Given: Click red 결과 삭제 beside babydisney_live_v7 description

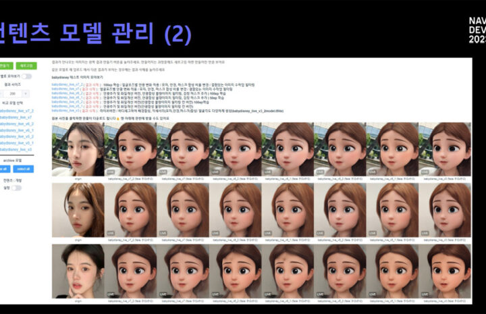Looking at the screenshot, I should 88,89.
